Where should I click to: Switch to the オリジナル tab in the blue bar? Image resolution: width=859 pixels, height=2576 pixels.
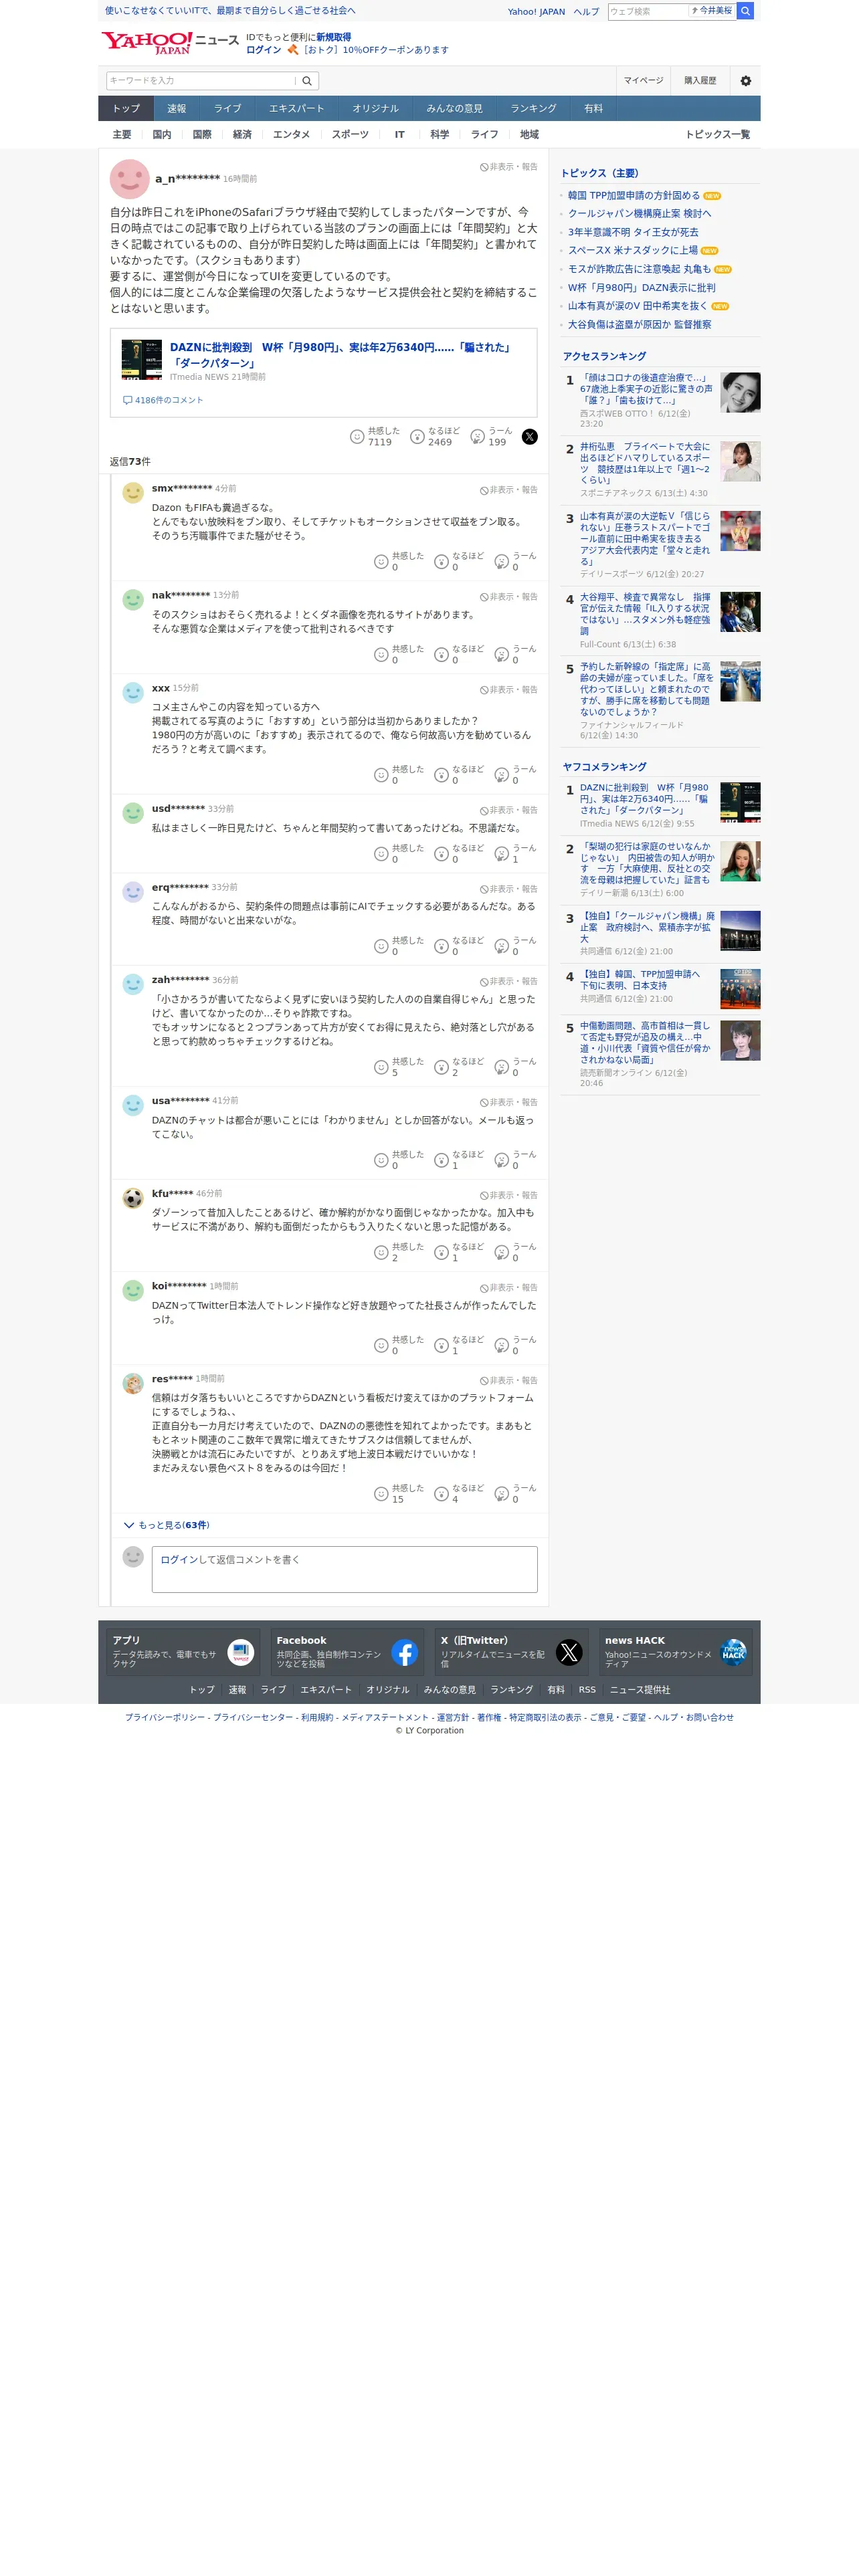[375, 108]
